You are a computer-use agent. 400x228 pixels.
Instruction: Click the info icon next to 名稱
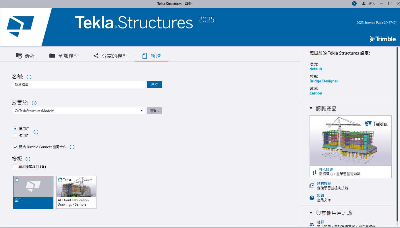(x=29, y=77)
